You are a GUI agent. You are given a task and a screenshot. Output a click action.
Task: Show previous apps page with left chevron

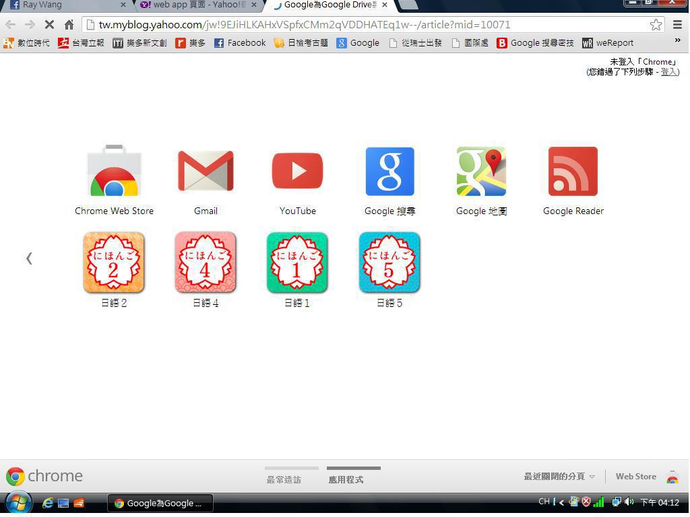pyautogui.click(x=29, y=258)
